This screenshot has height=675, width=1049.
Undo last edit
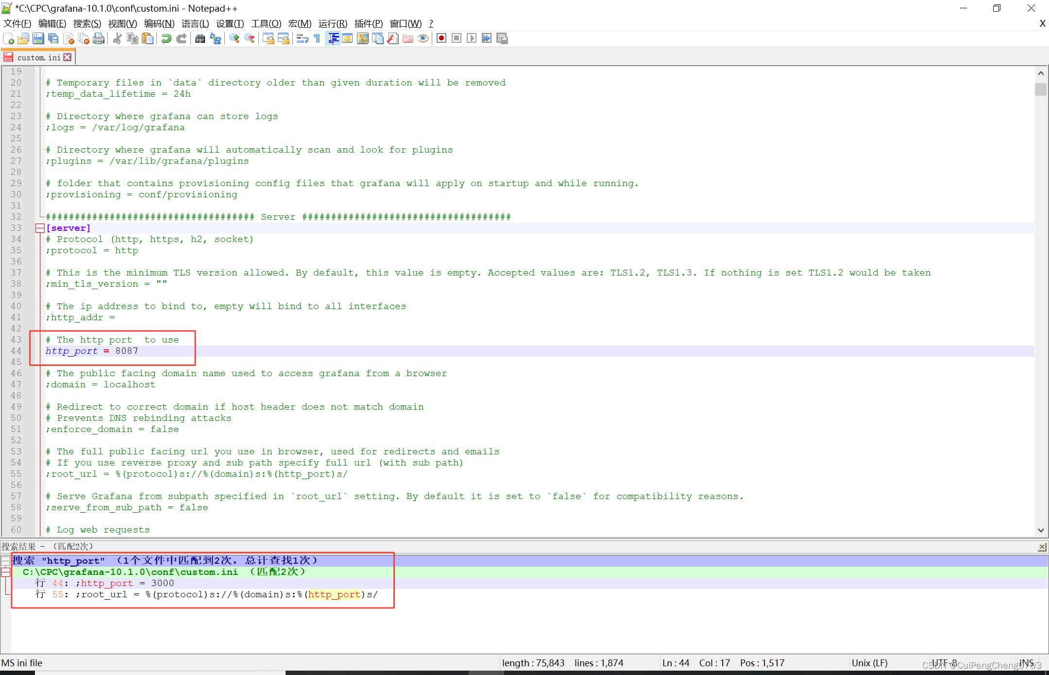166,38
